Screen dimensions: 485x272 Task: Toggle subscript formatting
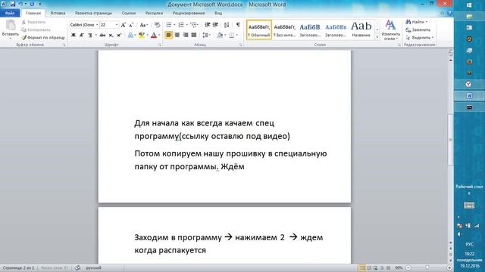tap(111, 36)
